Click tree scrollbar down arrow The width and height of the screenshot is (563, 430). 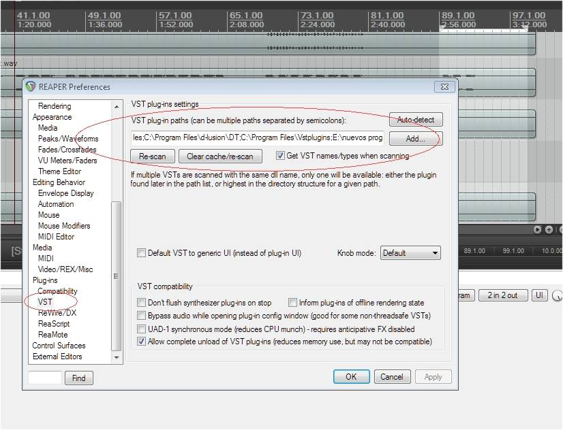pyautogui.click(x=117, y=357)
